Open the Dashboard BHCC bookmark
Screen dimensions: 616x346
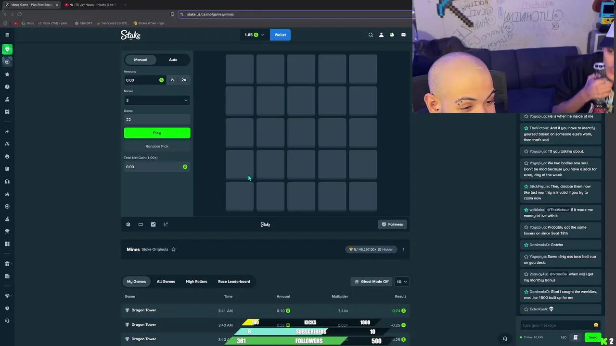(113, 23)
